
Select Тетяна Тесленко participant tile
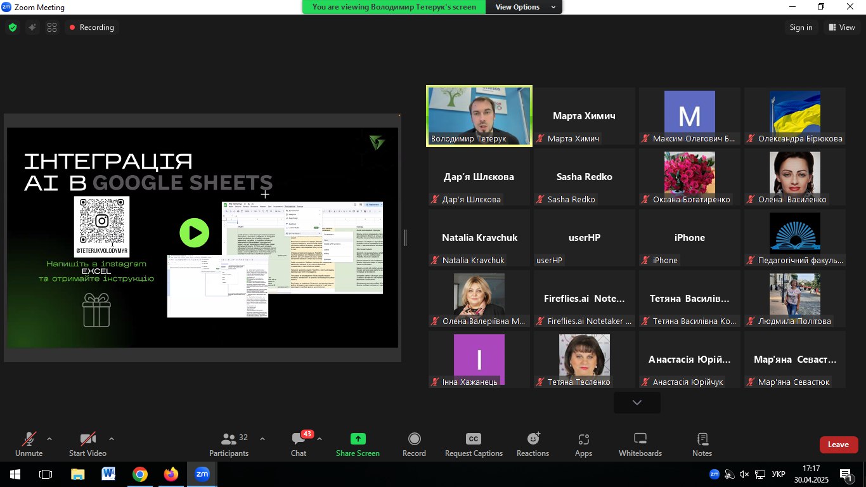coord(584,360)
